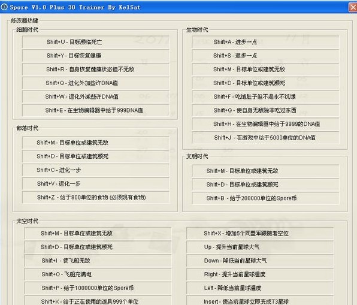The width and height of the screenshot is (357, 305).
Task: Select the 'Shift+Y - 目标恢复健康' row
Action: click(96, 56)
